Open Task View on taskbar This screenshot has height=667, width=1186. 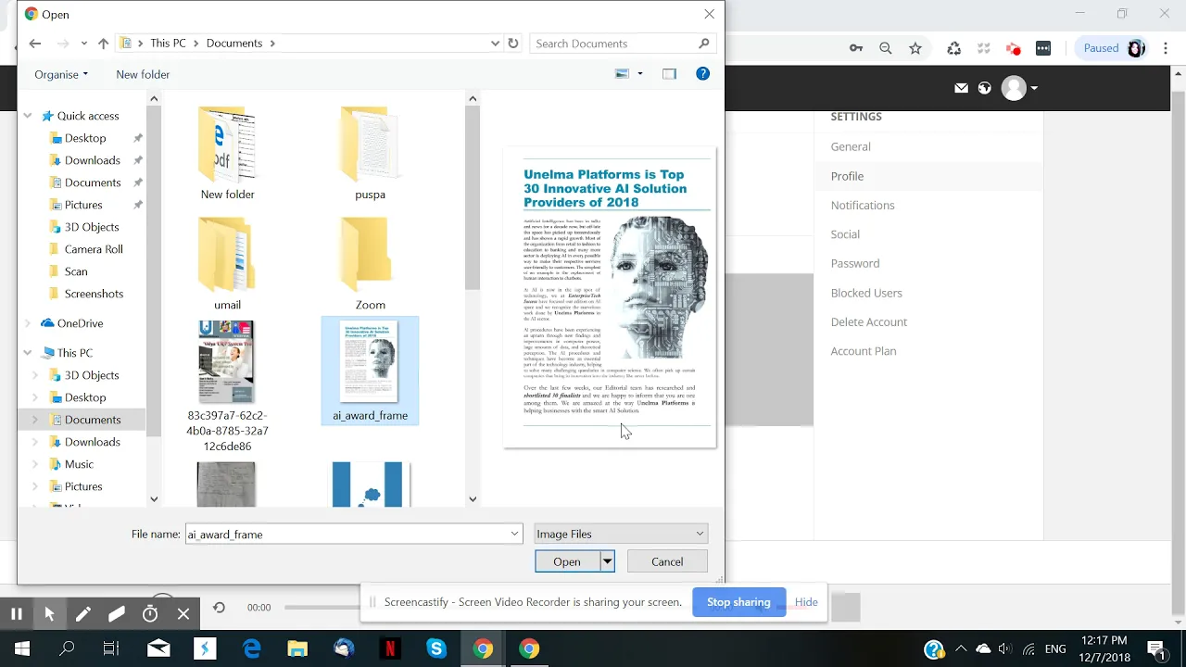pos(111,648)
